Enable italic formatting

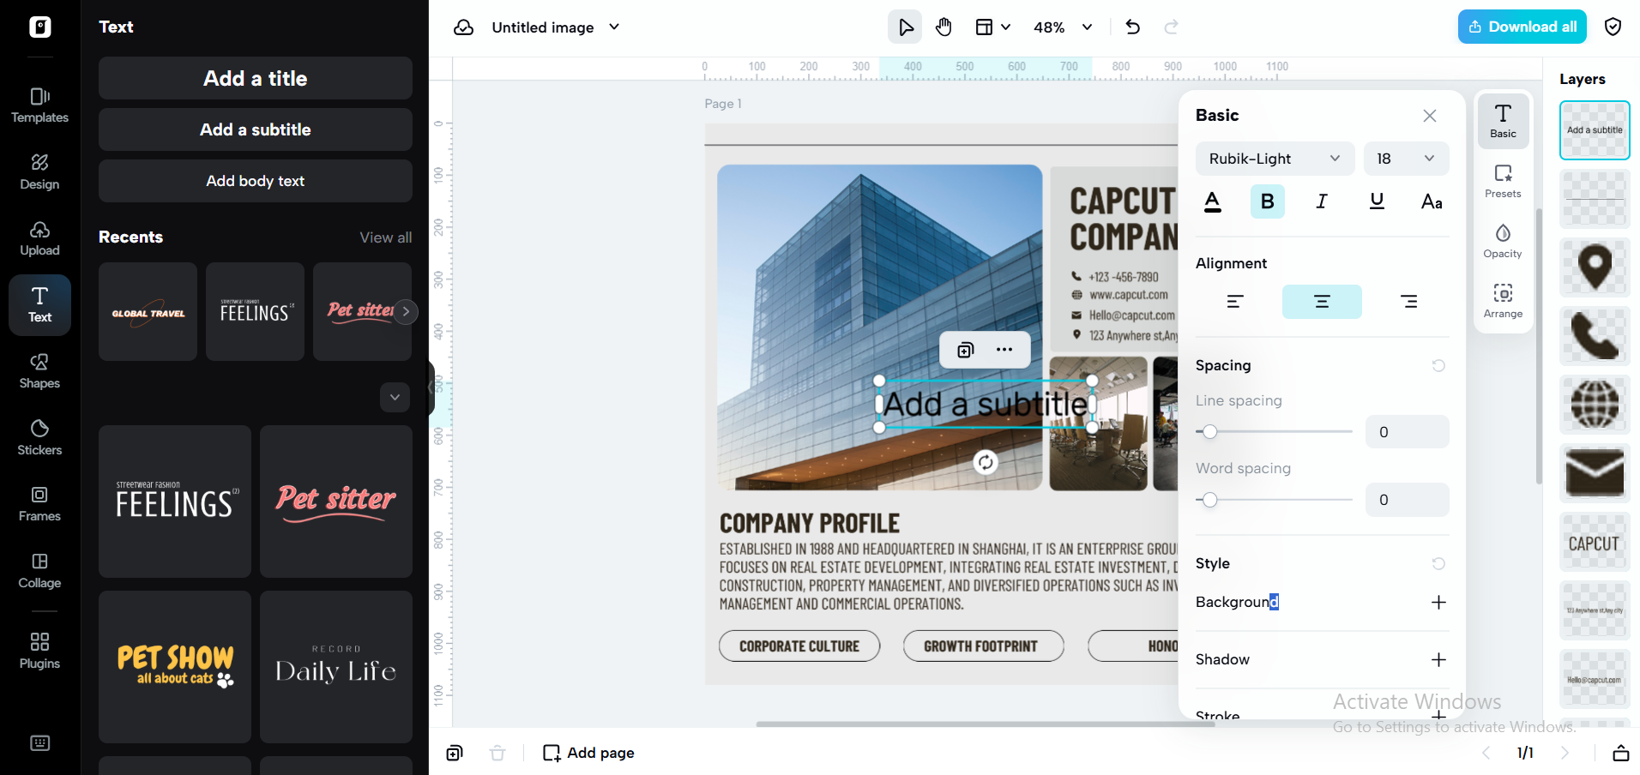[1321, 201]
